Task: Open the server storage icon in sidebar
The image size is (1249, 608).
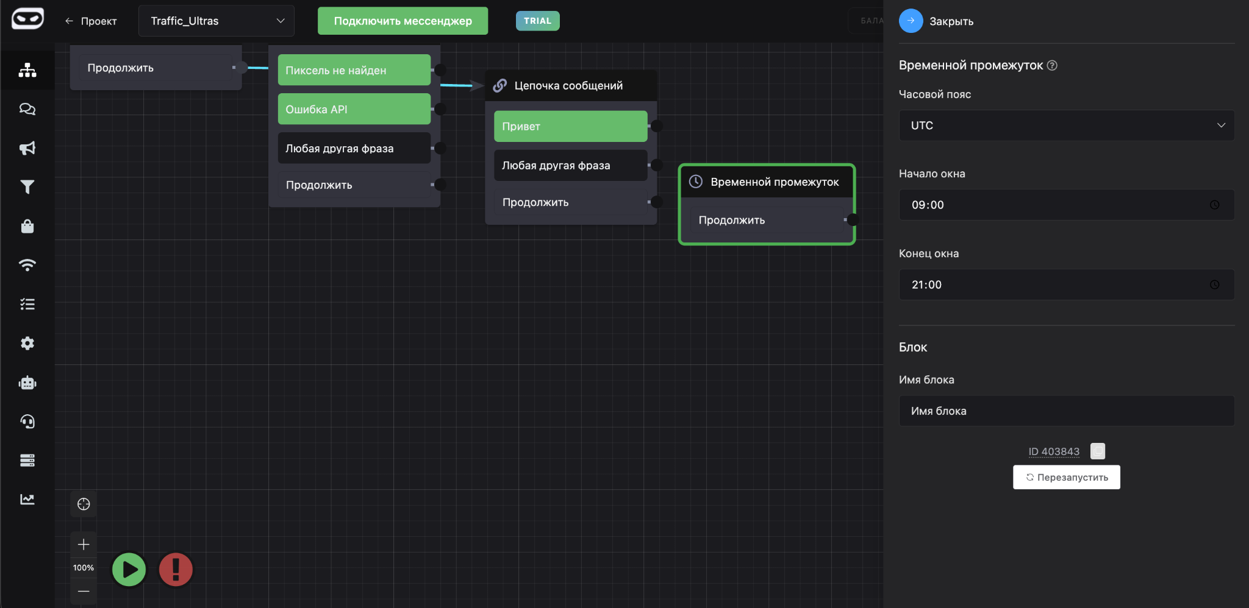Action: [x=27, y=461]
